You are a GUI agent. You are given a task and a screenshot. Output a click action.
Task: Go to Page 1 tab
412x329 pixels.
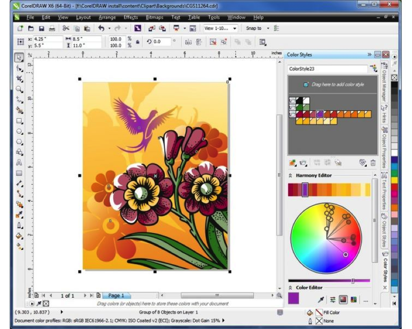(x=115, y=296)
